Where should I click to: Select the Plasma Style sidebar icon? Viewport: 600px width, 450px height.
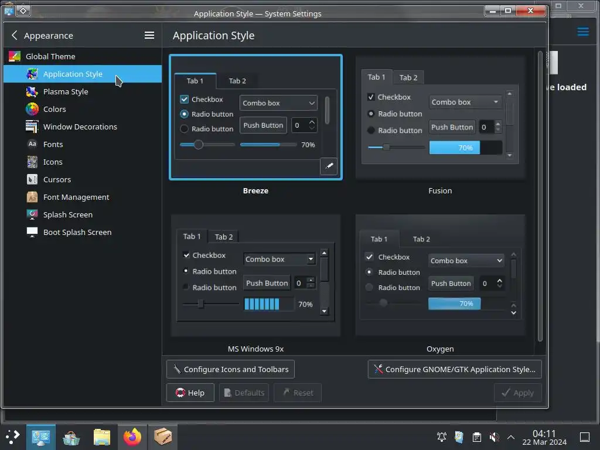[x=32, y=91]
